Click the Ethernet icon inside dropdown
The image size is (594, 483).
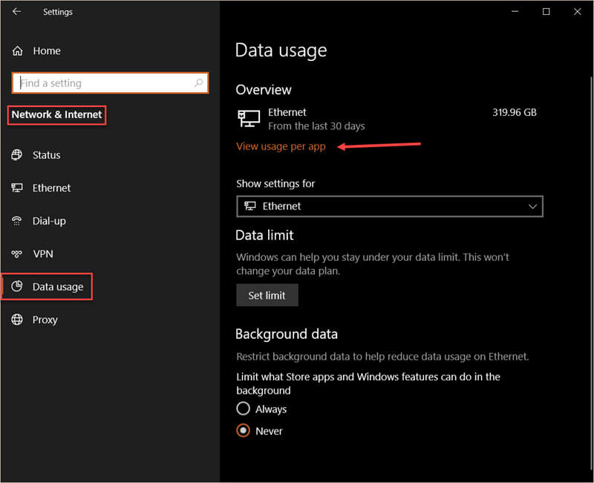tap(250, 206)
